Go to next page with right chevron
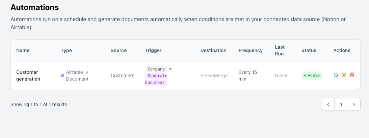Image resolution: width=369 pixels, height=138 pixels. 354,104
